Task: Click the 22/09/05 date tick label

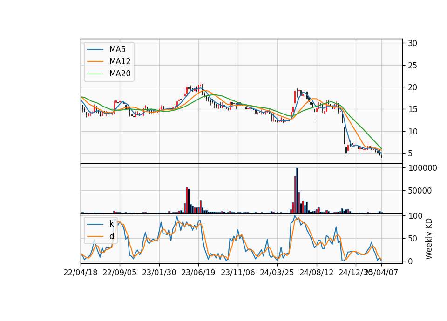Action: click(x=120, y=273)
